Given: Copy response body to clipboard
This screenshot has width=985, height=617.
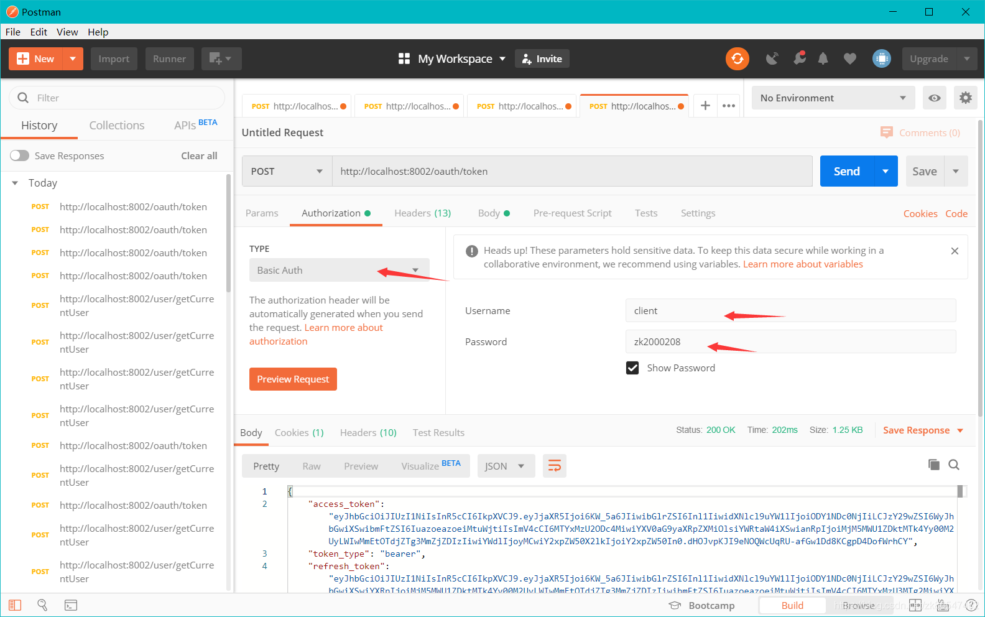Looking at the screenshot, I should [933, 465].
